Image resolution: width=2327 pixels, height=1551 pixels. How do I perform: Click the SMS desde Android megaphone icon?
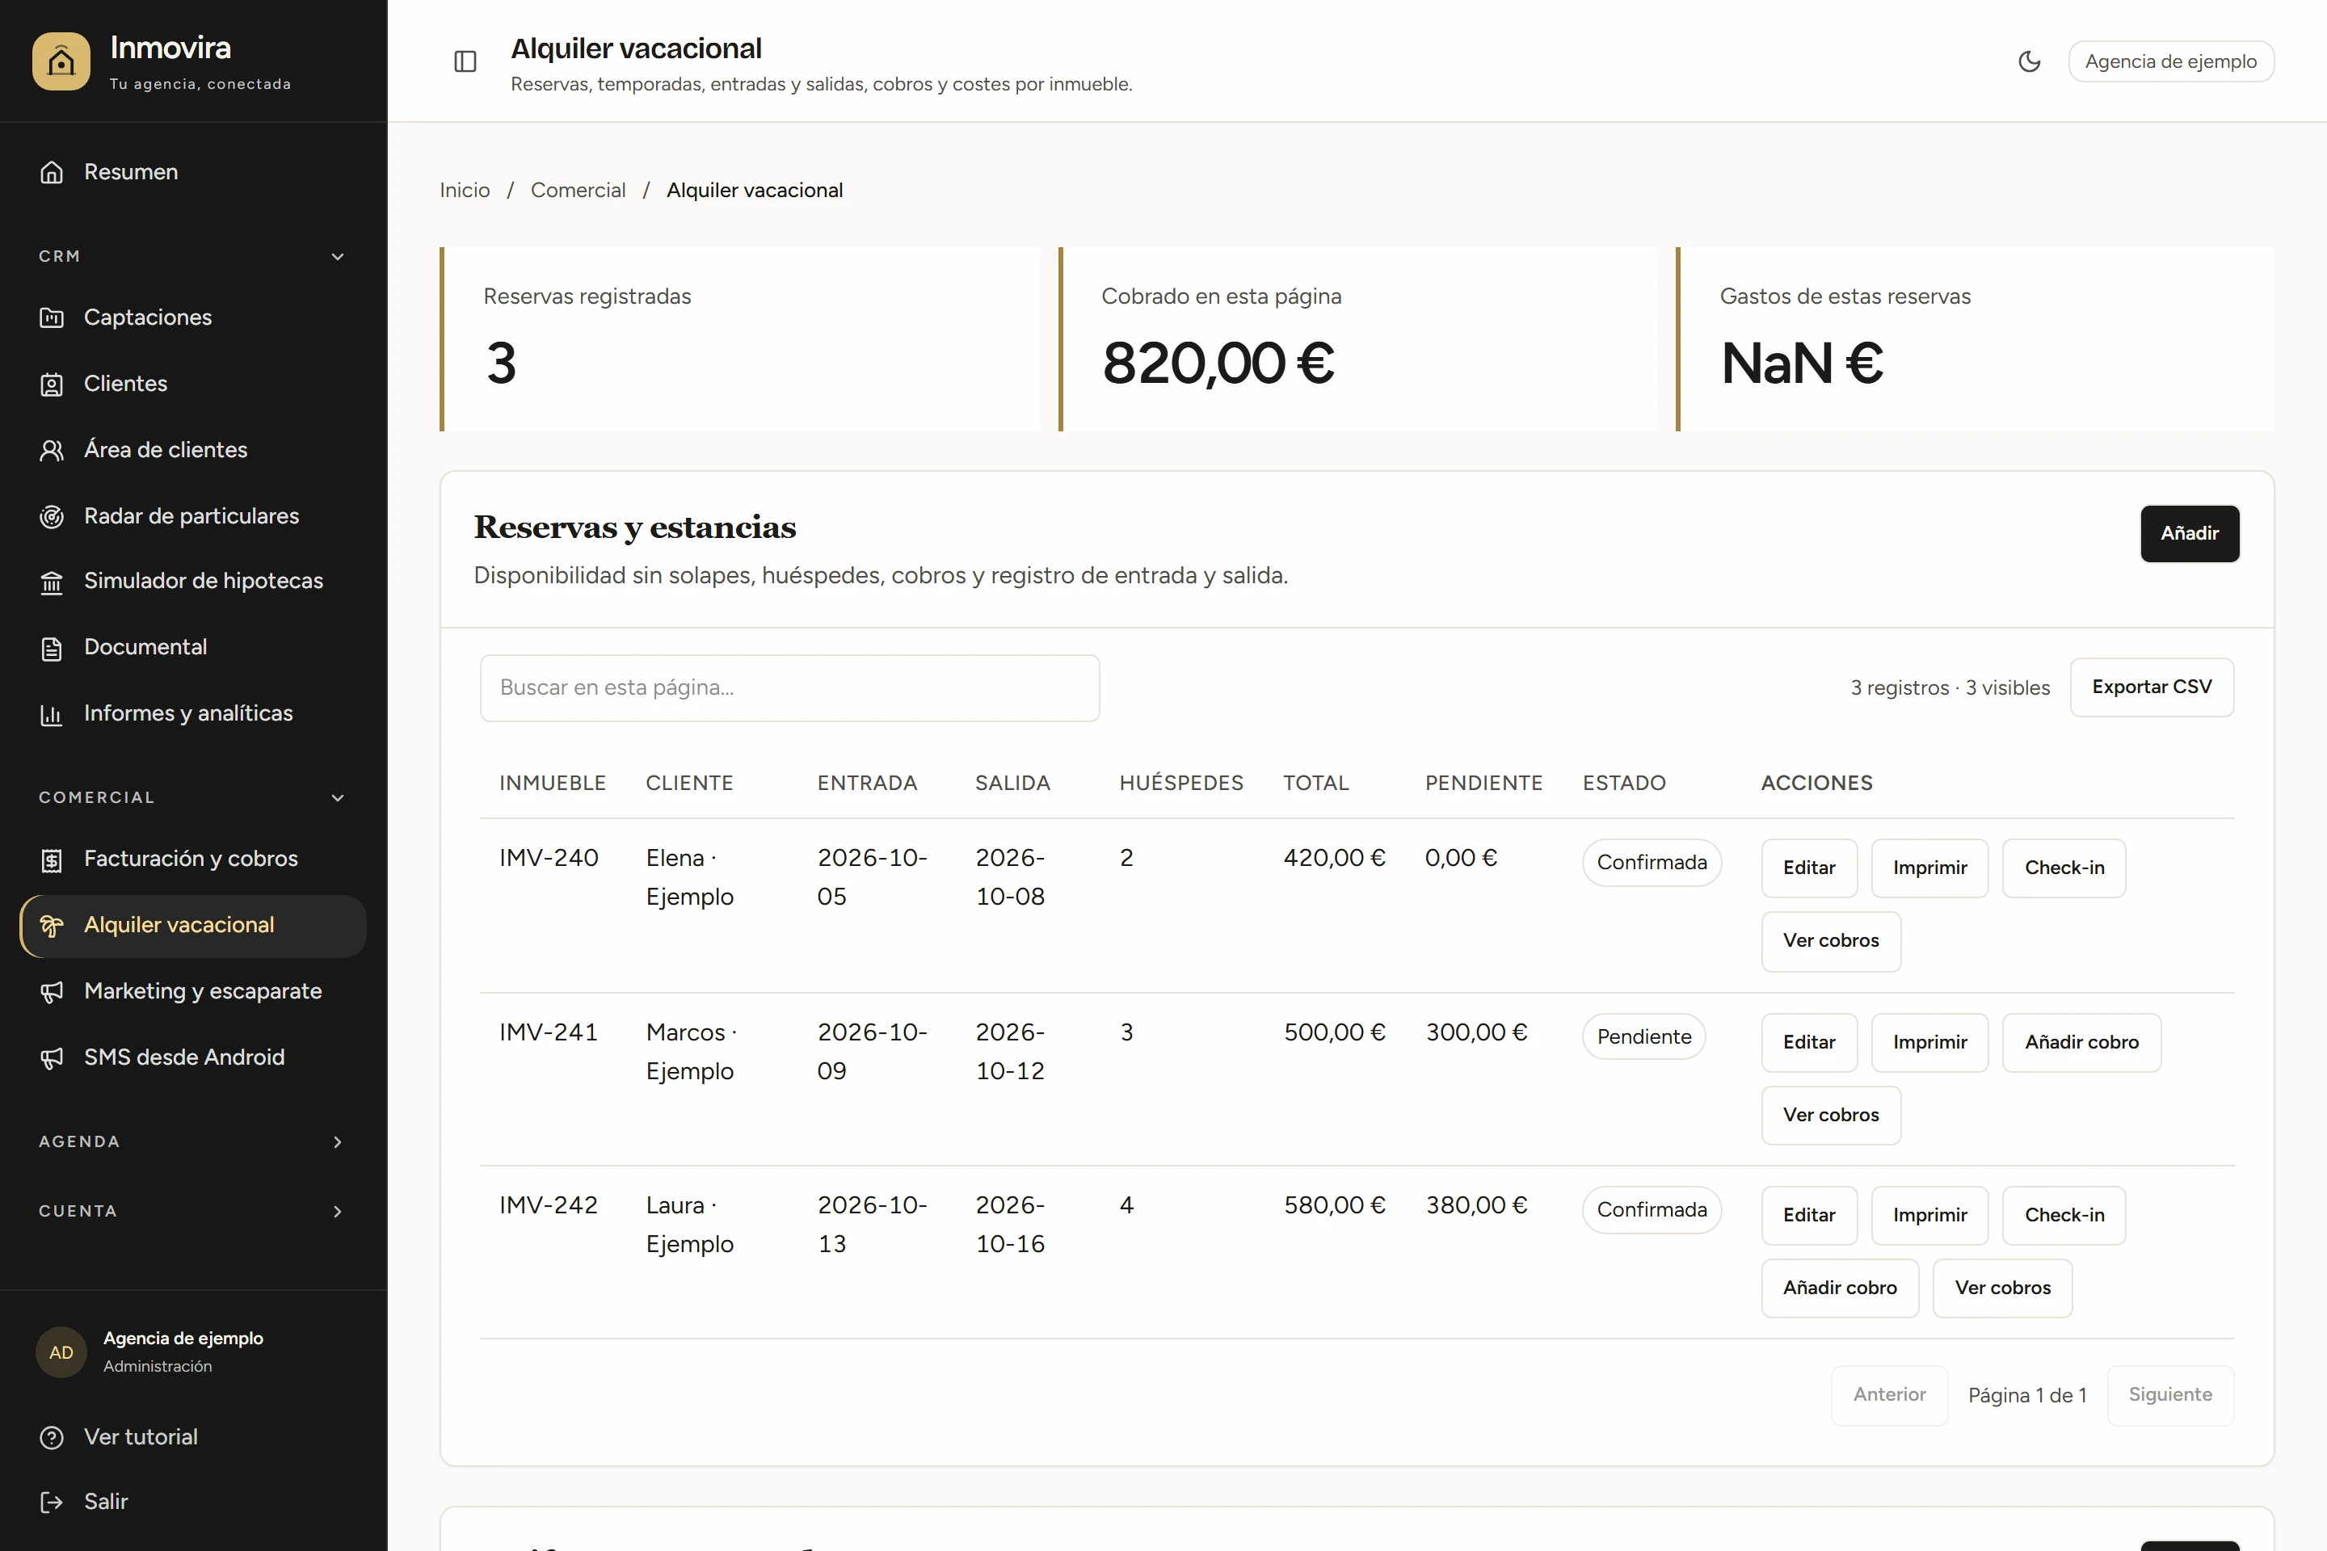coord(52,1058)
